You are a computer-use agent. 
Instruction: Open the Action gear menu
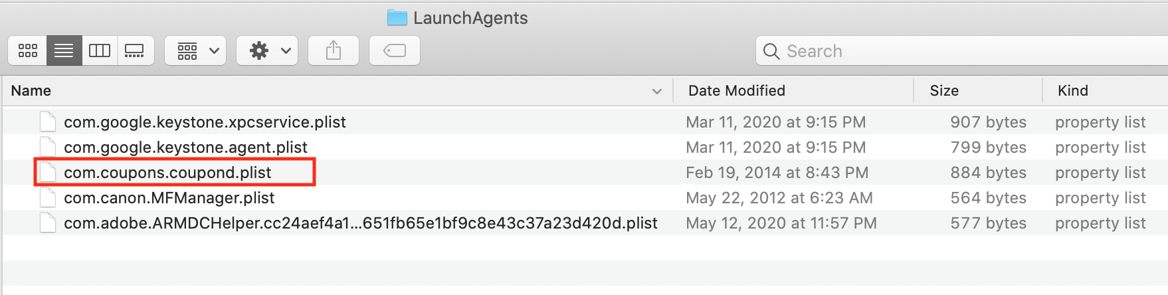267,50
